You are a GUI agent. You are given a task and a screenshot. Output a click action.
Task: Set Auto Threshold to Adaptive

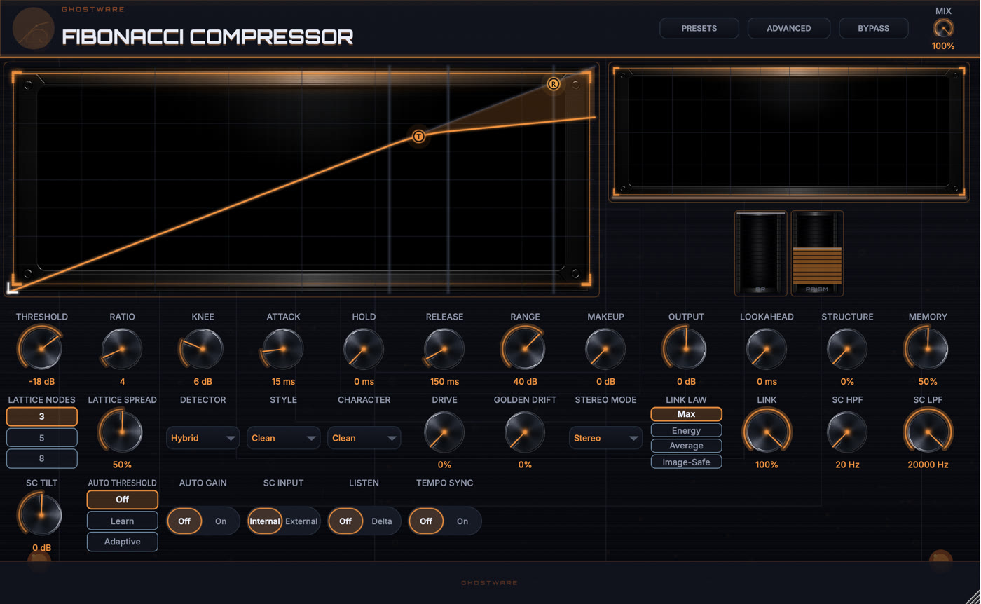123,542
